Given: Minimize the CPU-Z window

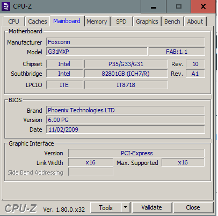Looking at the screenshot, I should coord(154,6).
